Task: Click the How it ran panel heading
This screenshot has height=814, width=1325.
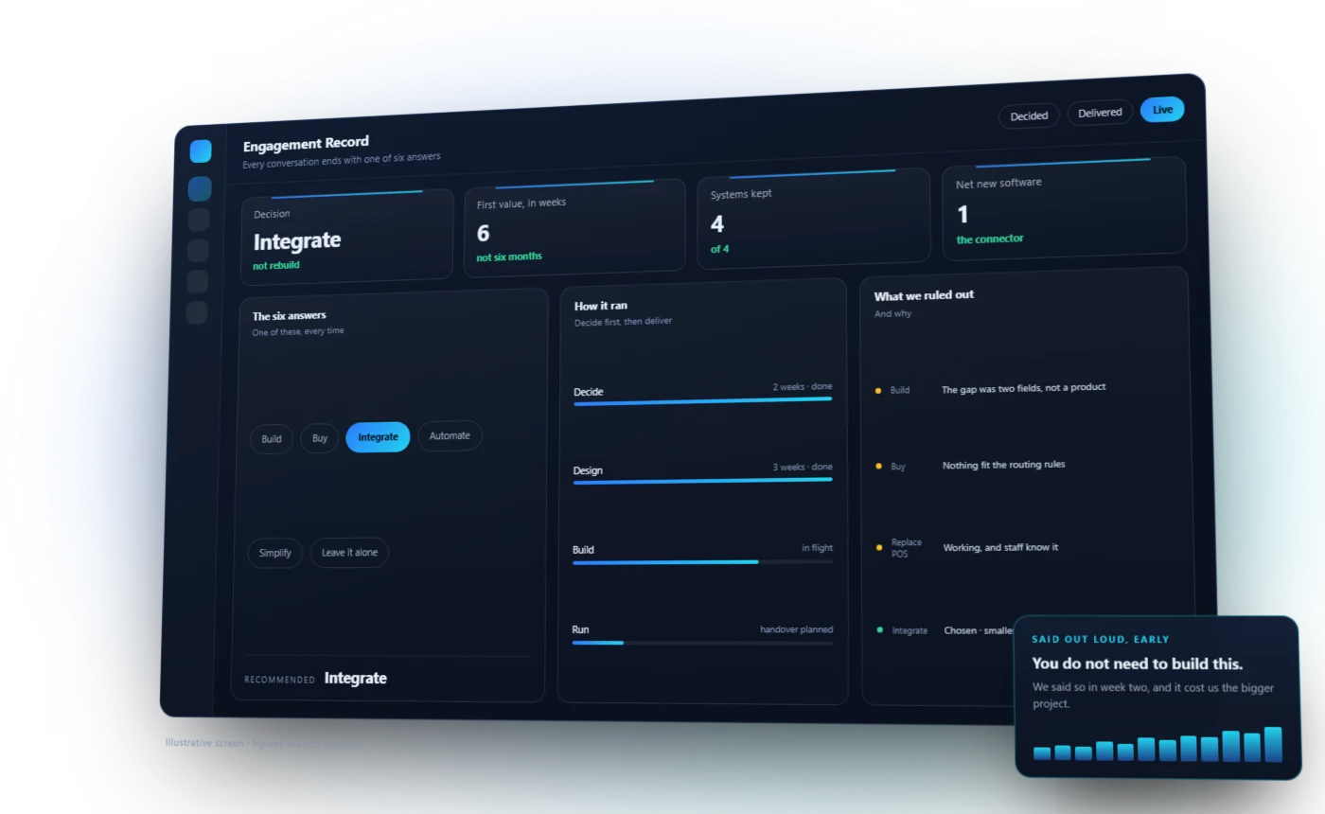Action: point(601,306)
